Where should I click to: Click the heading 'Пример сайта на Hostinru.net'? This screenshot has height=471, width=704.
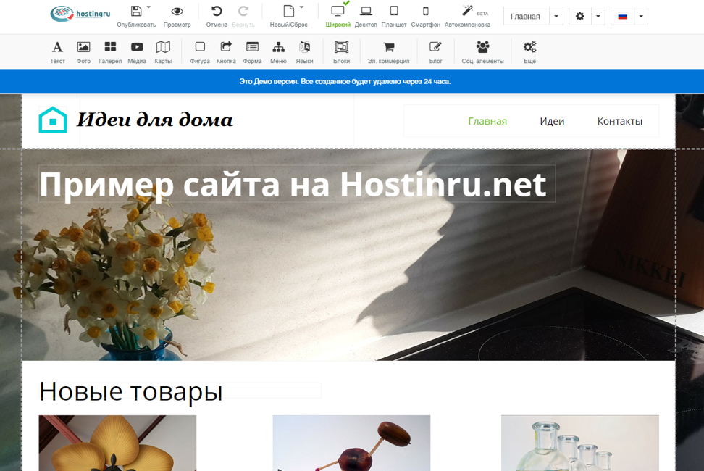(293, 185)
